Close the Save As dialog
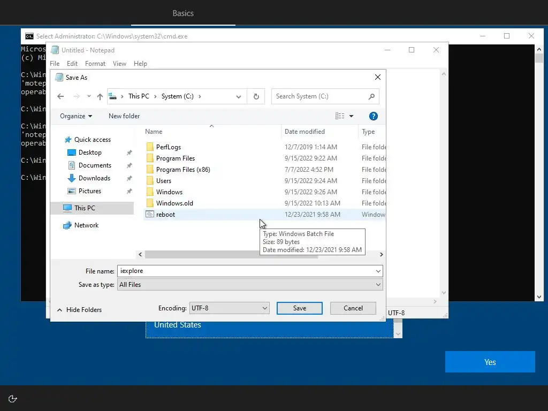 377,77
